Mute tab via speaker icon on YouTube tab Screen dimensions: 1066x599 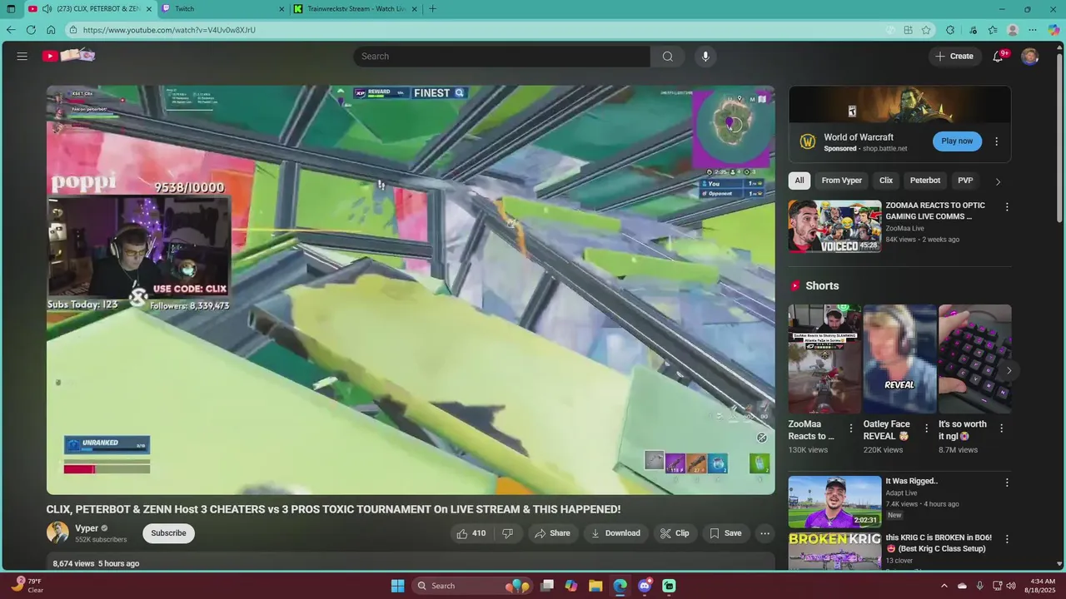click(47, 9)
